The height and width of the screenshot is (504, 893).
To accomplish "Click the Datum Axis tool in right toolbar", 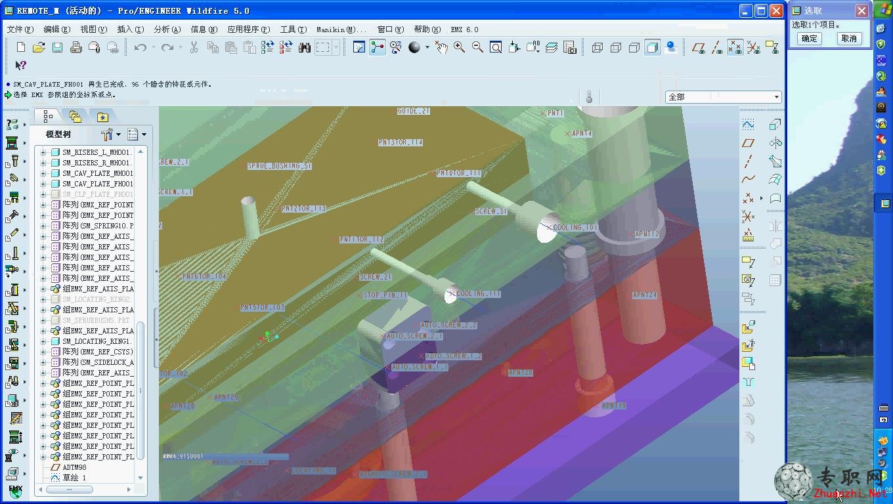I will (748, 161).
